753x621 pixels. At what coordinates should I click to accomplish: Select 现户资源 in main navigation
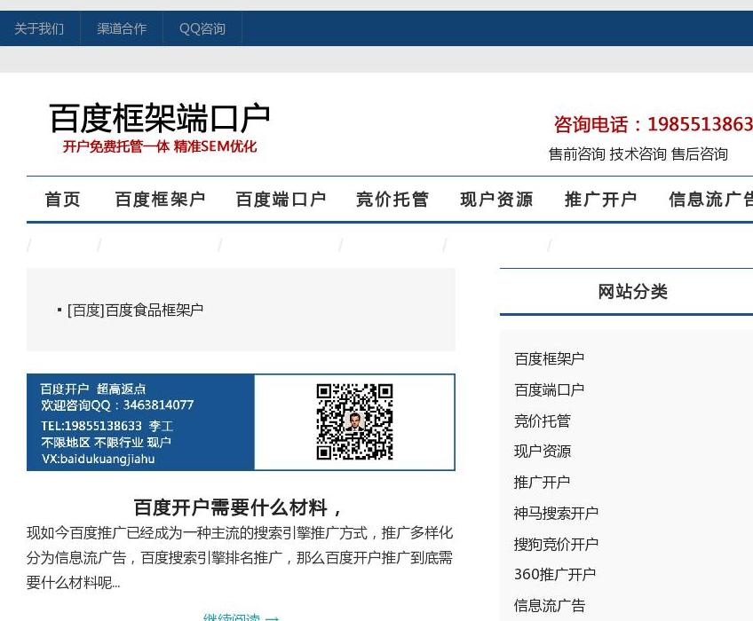[x=496, y=199]
